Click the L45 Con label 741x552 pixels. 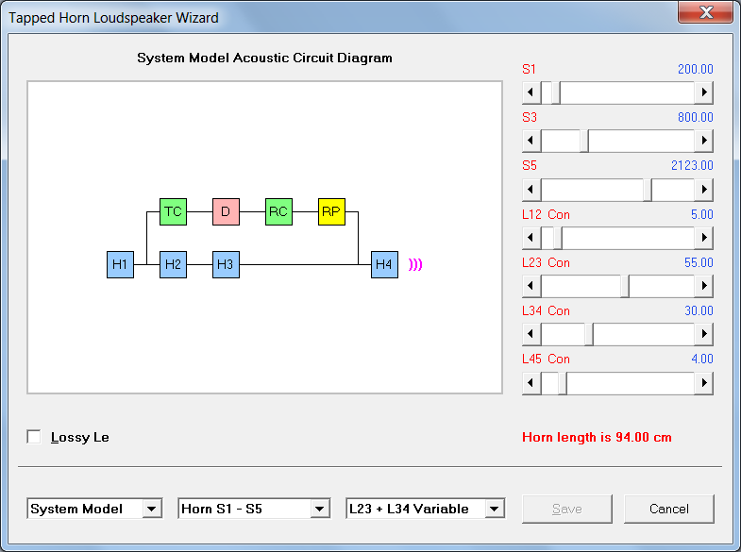(x=546, y=360)
